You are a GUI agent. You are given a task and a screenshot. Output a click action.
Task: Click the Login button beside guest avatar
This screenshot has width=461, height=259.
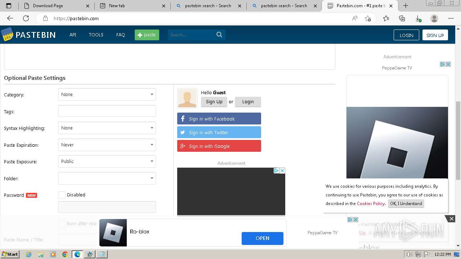click(x=248, y=102)
